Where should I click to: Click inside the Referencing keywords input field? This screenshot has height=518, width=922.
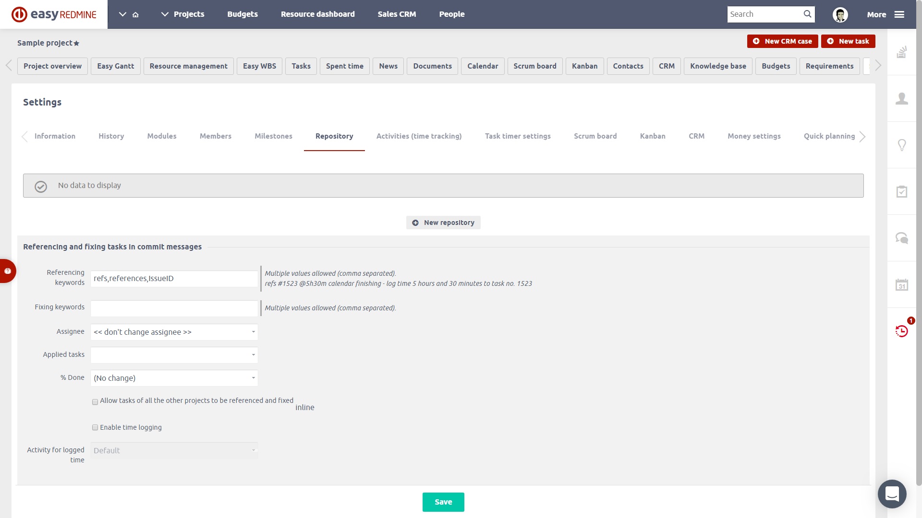click(174, 278)
